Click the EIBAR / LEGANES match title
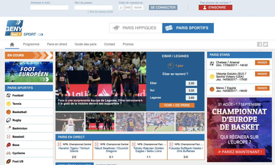The width and height of the screenshot is (275, 165). [x=175, y=56]
